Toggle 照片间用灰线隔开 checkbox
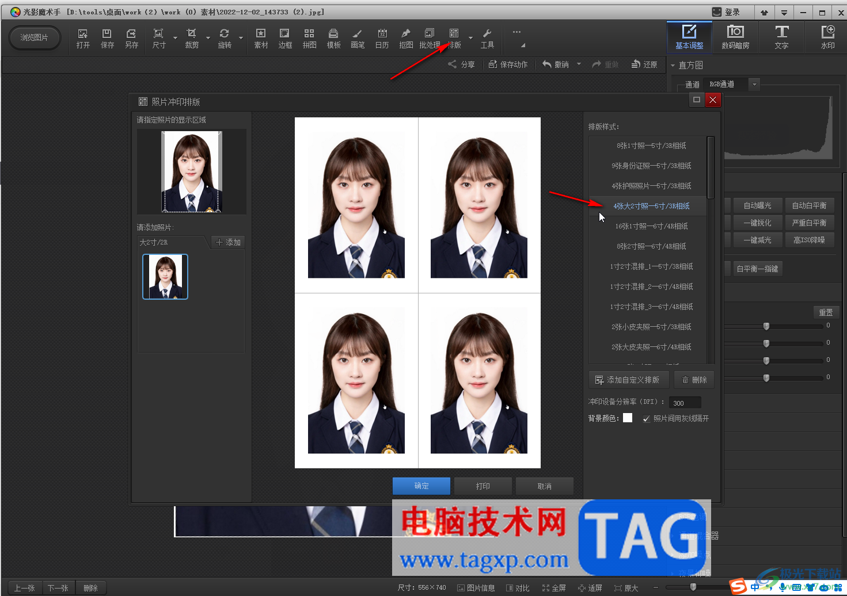 click(647, 419)
